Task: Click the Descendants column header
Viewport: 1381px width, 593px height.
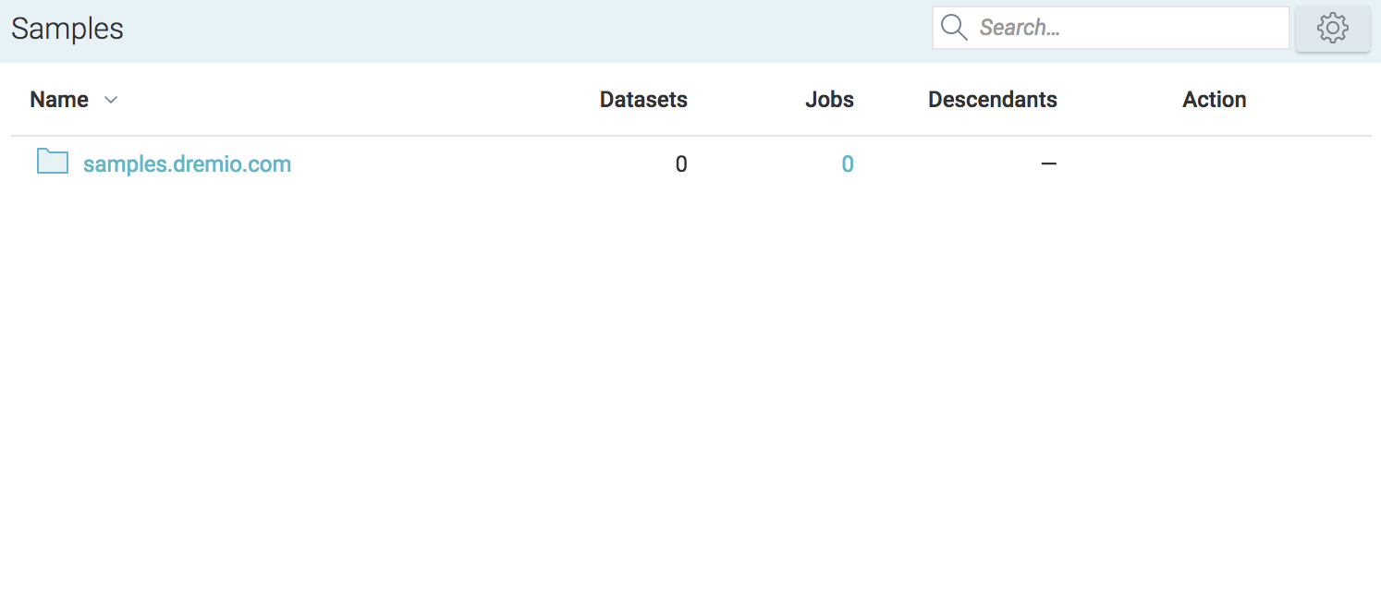Action: (993, 100)
